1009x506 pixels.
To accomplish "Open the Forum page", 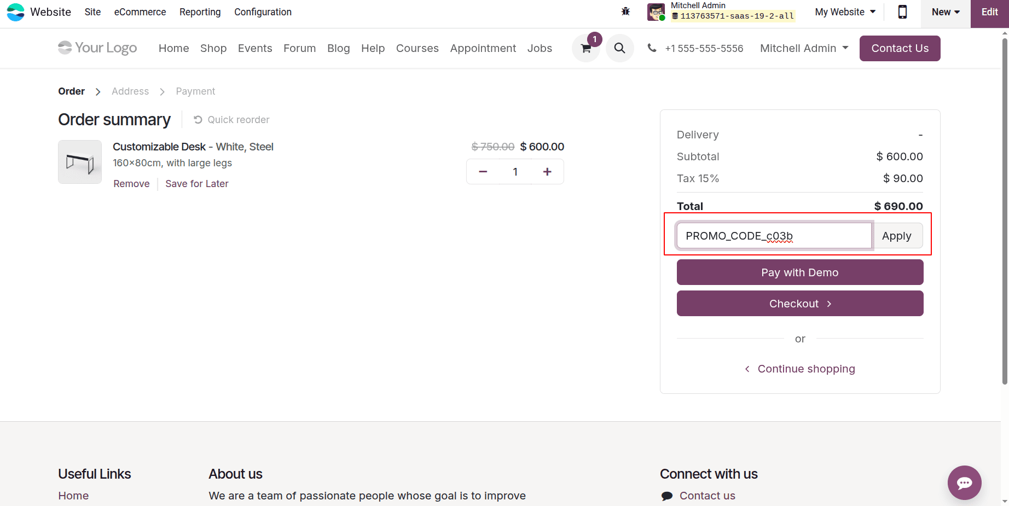I will [299, 48].
